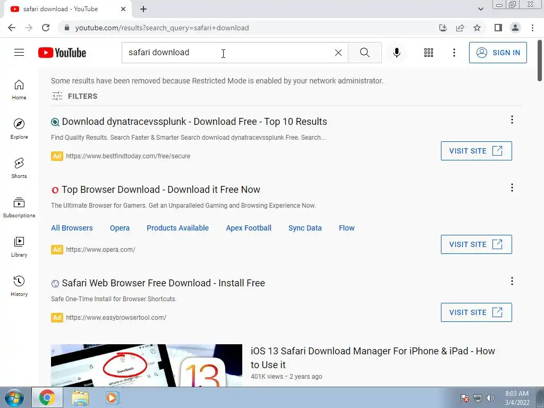Visit site for bestfindtoday ad

tap(477, 151)
